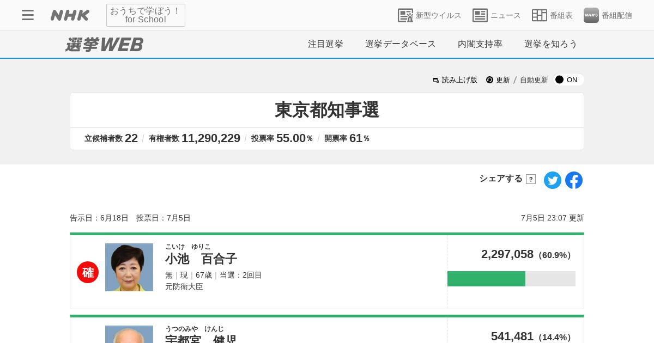Click the 番組配信 NHK+ icon
This screenshot has height=343, width=654.
(591, 15)
